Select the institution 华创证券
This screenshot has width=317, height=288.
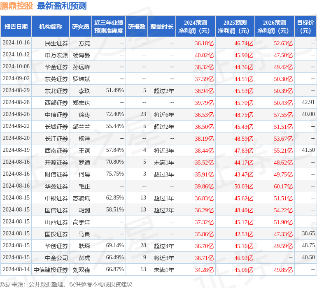[56, 246]
